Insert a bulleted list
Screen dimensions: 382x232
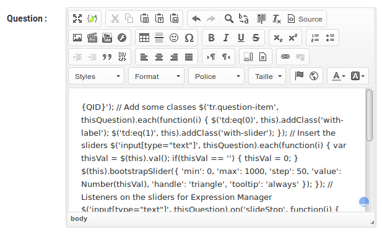pos(330,38)
